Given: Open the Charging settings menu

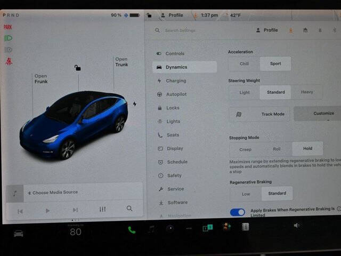Looking at the screenshot, I should coord(172,81).
